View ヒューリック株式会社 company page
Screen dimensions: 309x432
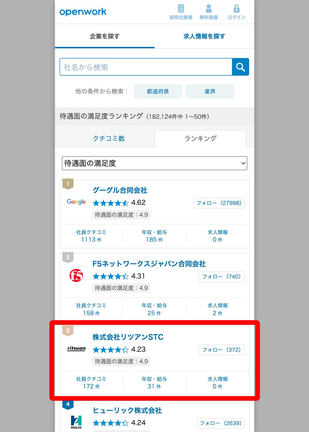[127, 410]
